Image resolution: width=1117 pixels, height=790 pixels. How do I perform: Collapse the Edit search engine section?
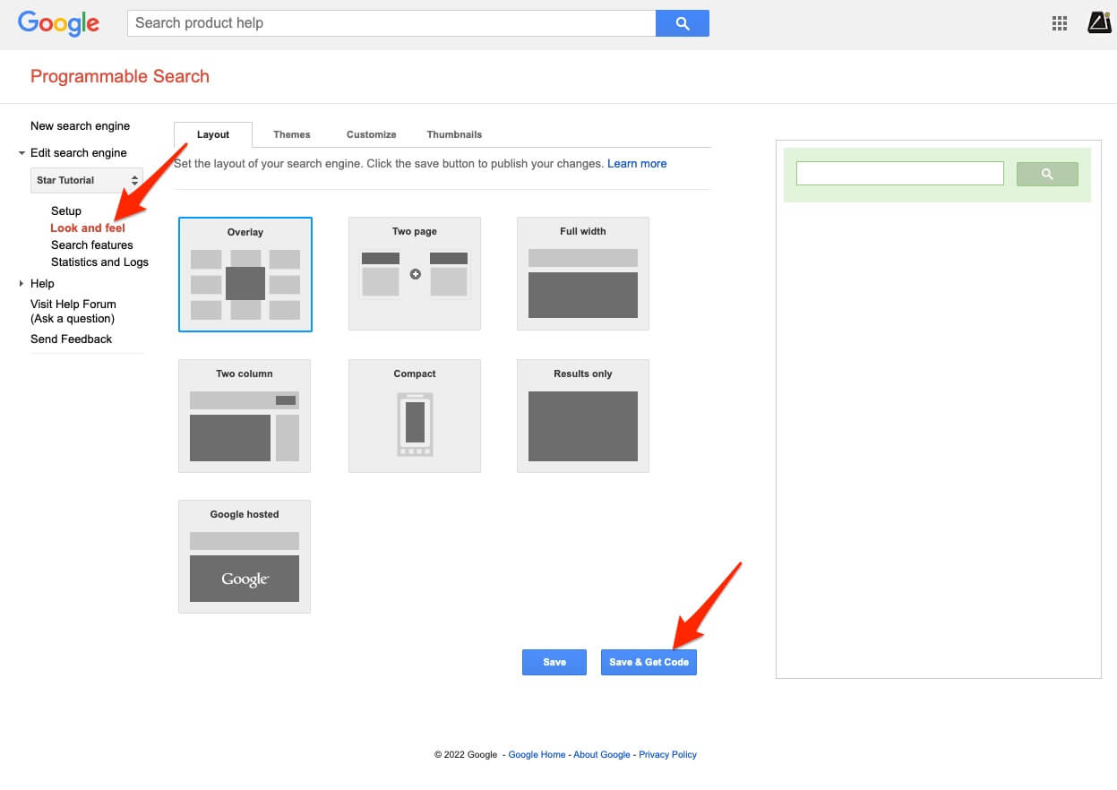(x=21, y=152)
